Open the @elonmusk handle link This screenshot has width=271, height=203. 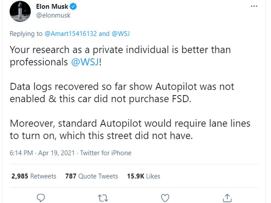53,16
